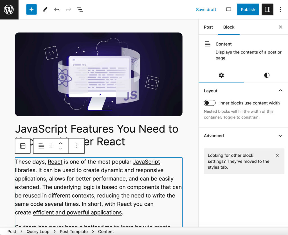Enable Inner blocks use content width
Screen dimensions: 288x235
coord(210,103)
